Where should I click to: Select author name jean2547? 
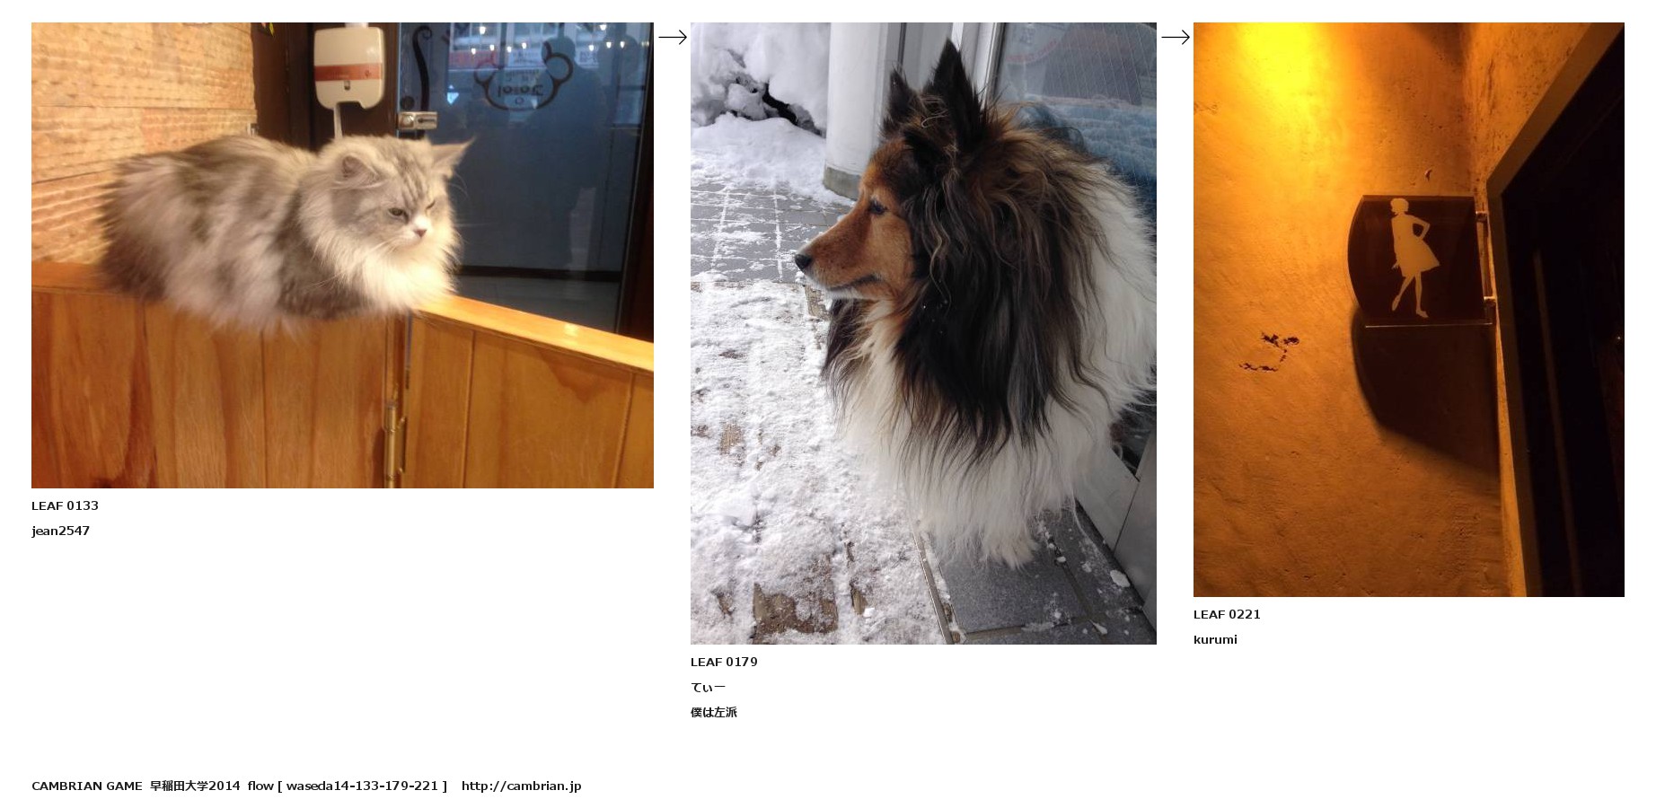click(60, 531)
